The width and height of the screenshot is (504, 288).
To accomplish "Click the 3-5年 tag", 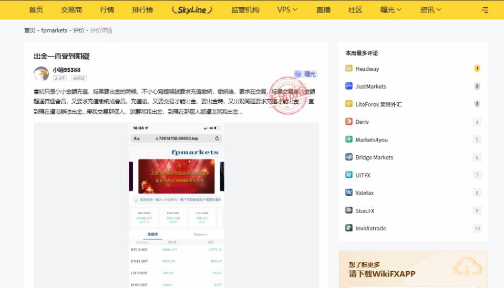I will click(x=60, y=78).
